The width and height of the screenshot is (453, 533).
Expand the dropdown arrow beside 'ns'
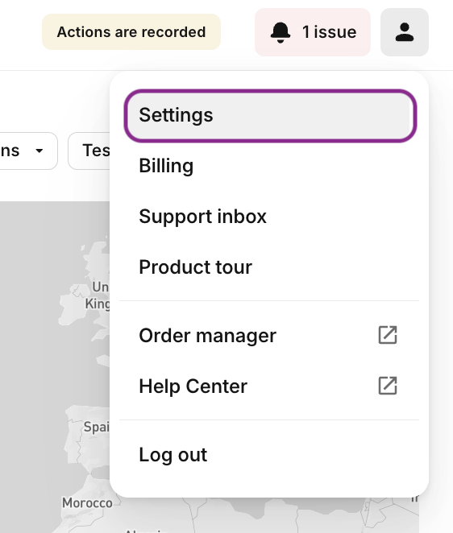click(39, 151)
